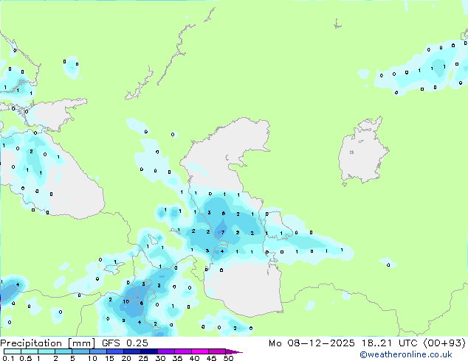Click the 25 to 30 mm legend swatch

149,351
